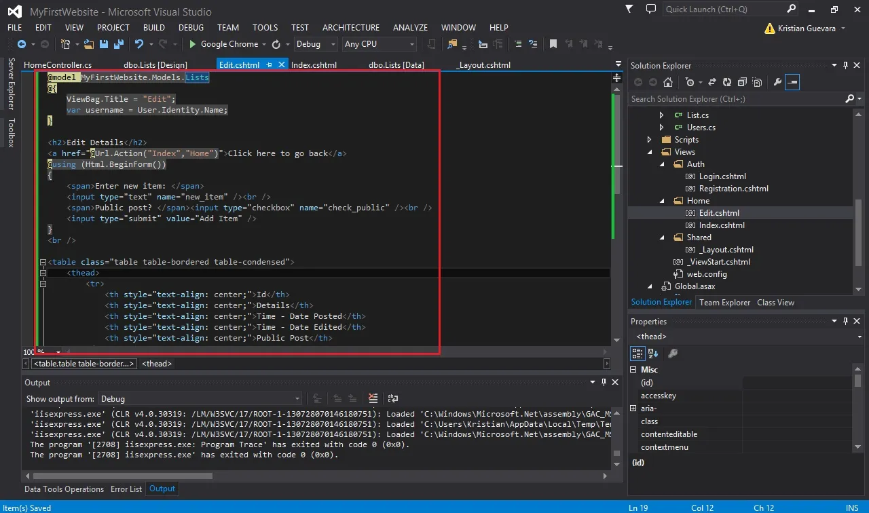The image size is (869, 513).
Task: Click the Save All toolbar icon
Action: [119, 44]
